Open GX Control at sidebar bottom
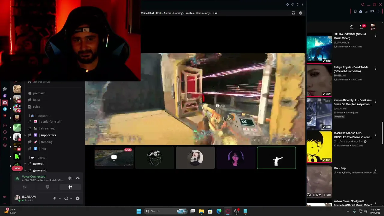This screenshot has height=216, width=384. tap(5, 197)
